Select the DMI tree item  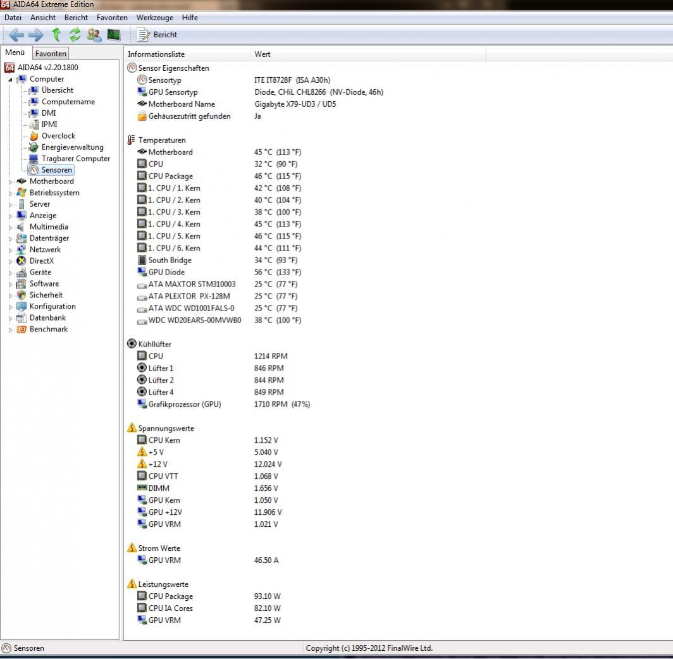(49, 113)
